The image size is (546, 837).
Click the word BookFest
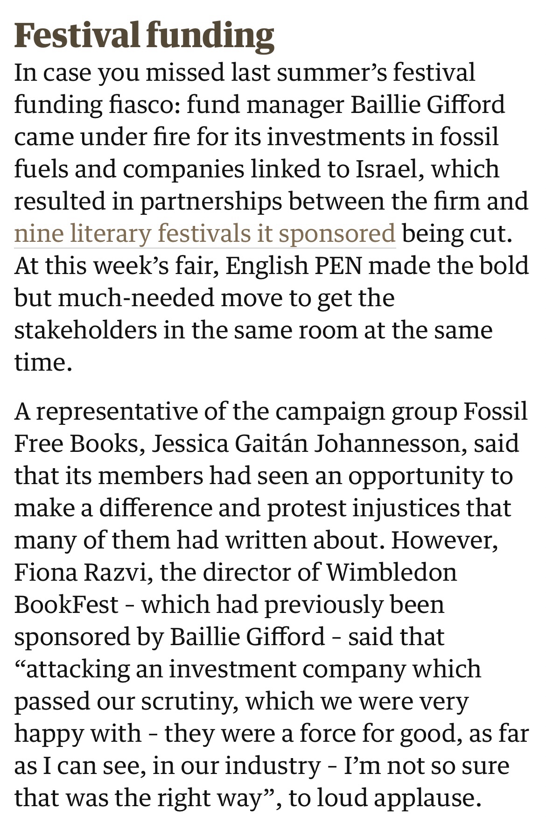(x=66, y=605)
